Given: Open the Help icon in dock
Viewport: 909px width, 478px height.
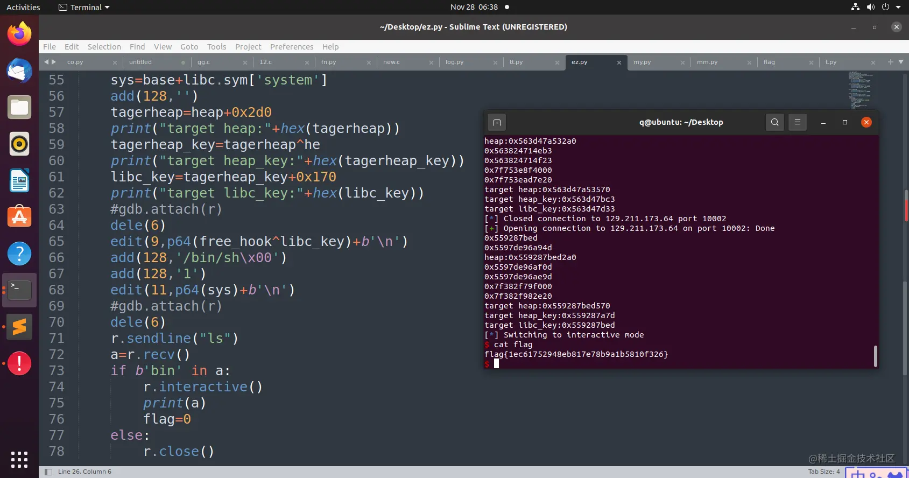Looking at the screenshot, I should click(19, 254).
